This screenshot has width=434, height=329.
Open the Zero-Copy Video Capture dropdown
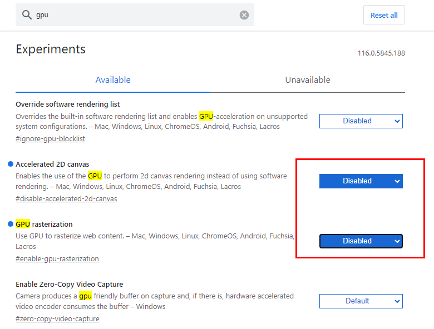(x=361, y=301)
